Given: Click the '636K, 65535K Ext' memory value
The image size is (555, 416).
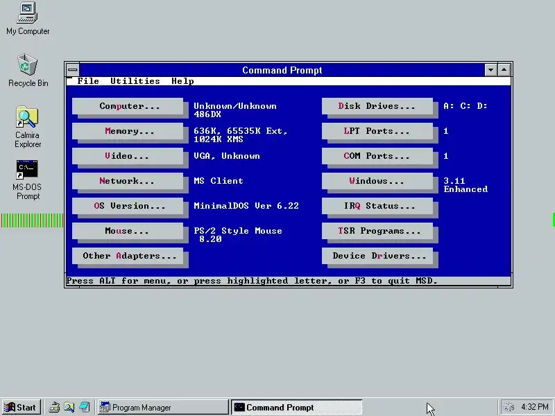Looking at the screenshot, I should 241,131.
